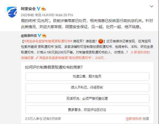
Task: Open the @新浪科技 reposted author link
Action: 29,36
